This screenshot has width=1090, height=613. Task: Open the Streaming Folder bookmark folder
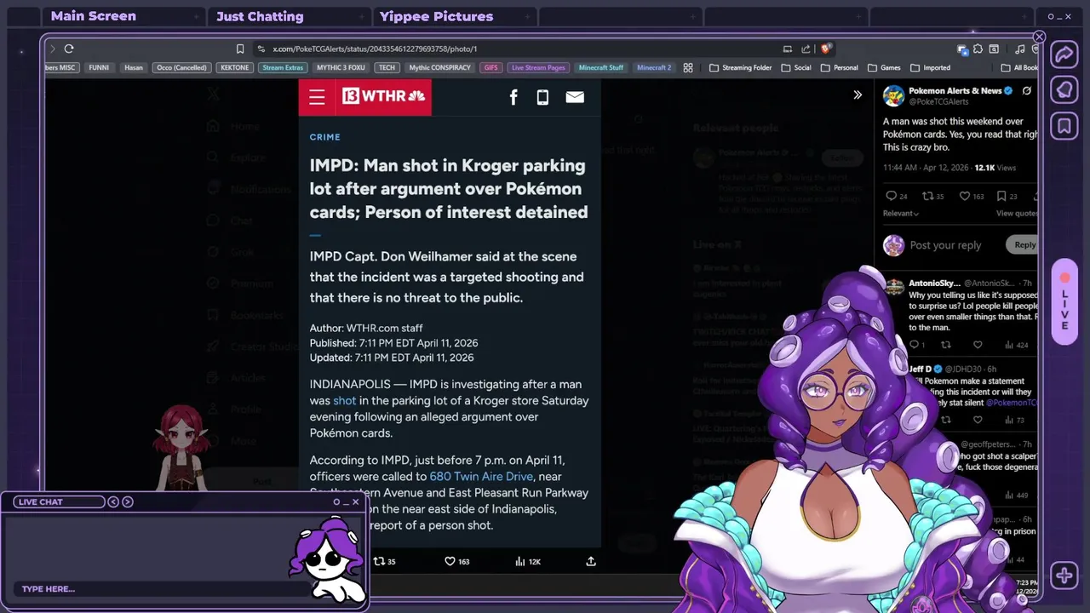pyautogui.click(x=741, y=67)
